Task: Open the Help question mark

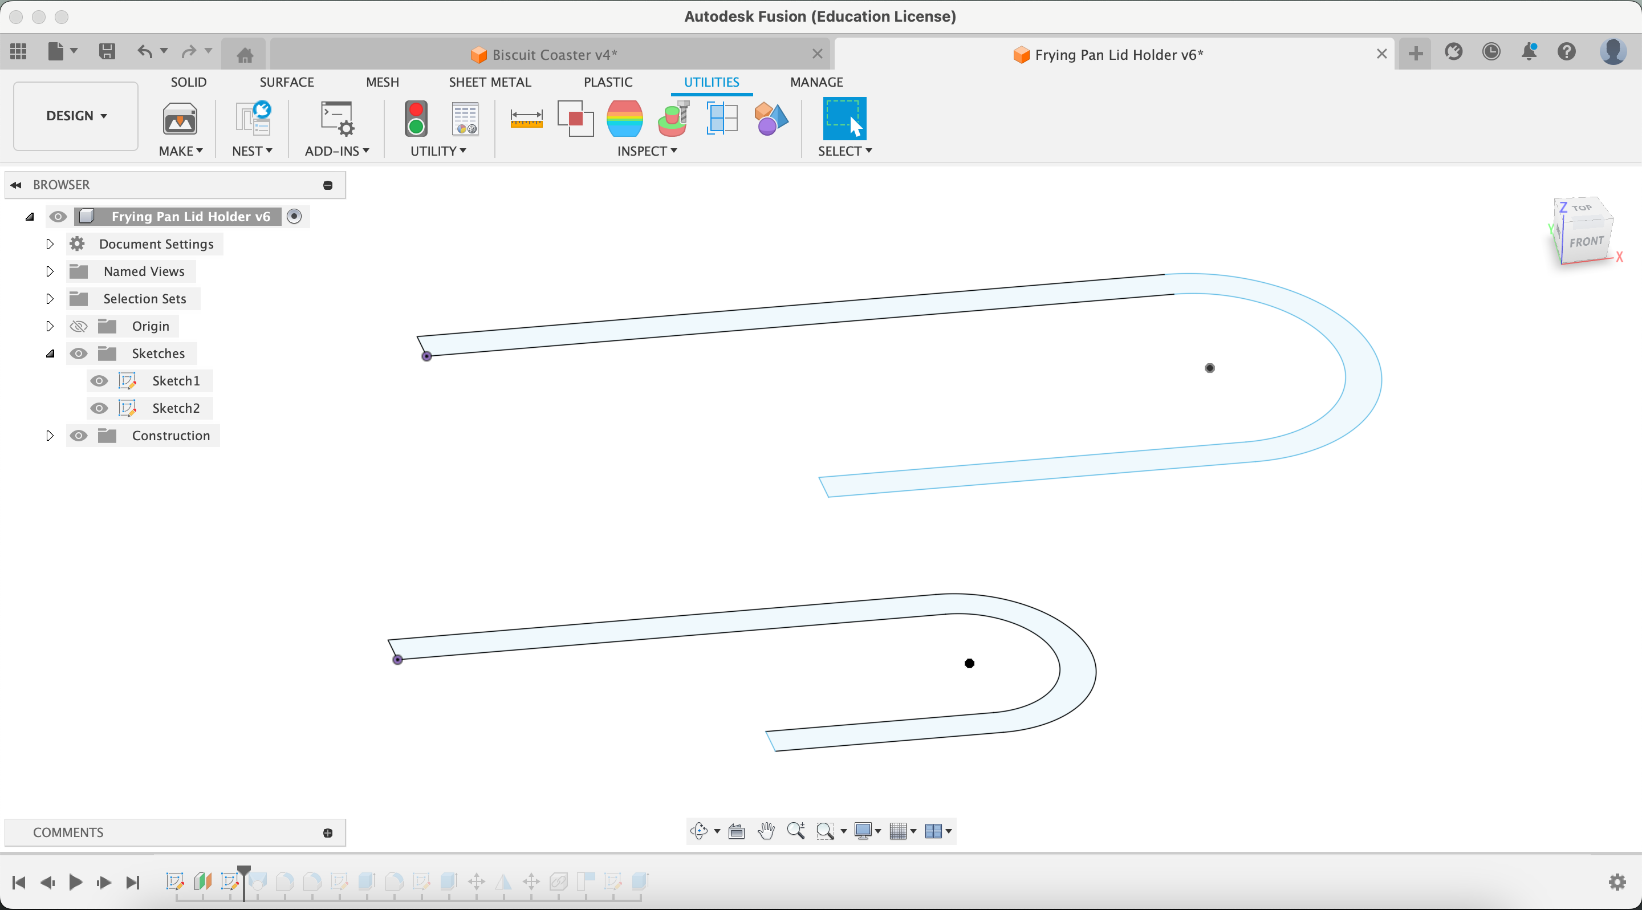Action: tap(1567, 52)
